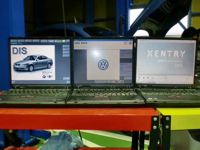Click the first grey toolbar button in DIS
The image size is (200, 150).
14,41
